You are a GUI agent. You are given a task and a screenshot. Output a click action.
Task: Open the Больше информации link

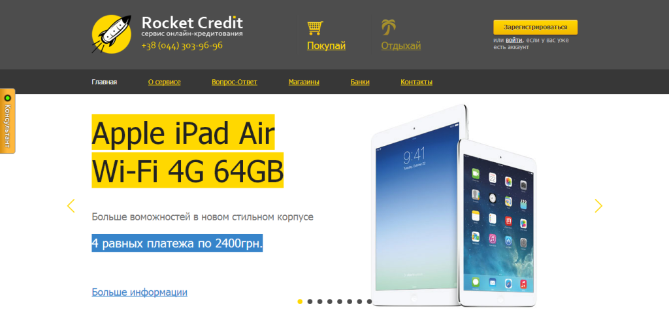coord(140,292)
